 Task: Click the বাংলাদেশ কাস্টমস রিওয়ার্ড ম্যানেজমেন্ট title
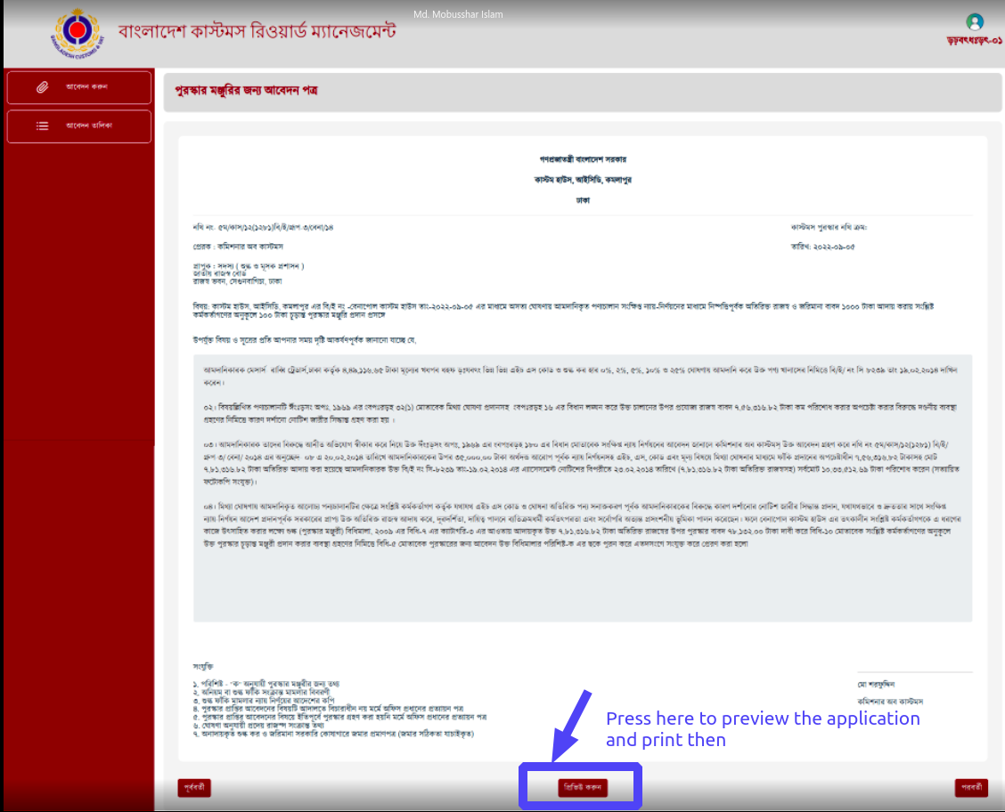[x=257, y=31]
